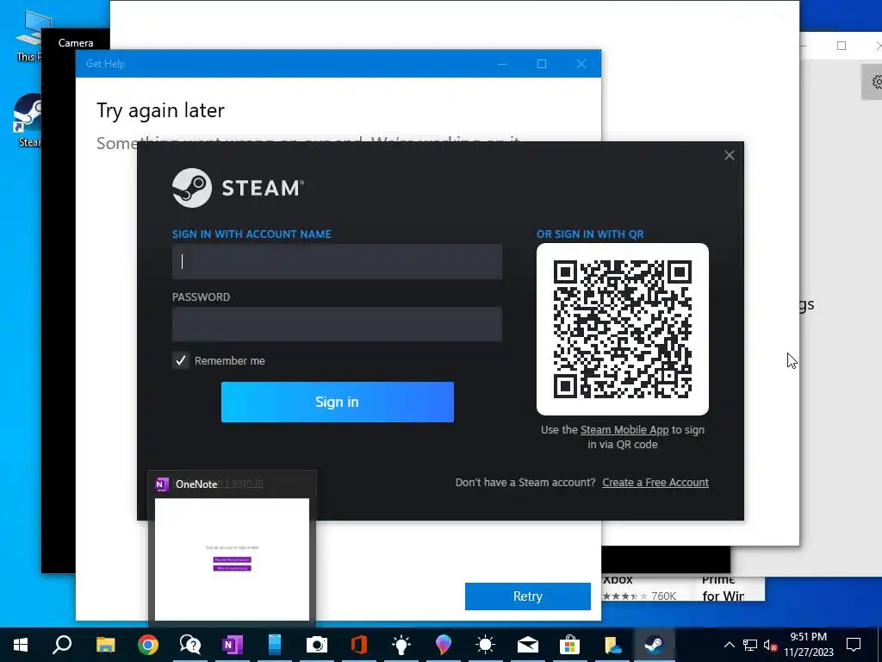Open taskbar Search

pos(62,645)
